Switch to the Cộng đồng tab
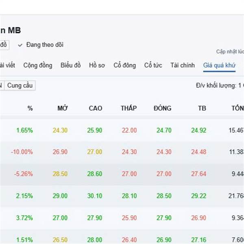Screen dimensions: 244x244 coord(38,65)
